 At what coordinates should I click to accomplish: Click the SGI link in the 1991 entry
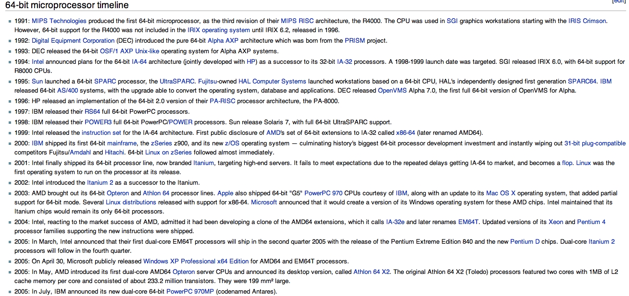point(452,21)
